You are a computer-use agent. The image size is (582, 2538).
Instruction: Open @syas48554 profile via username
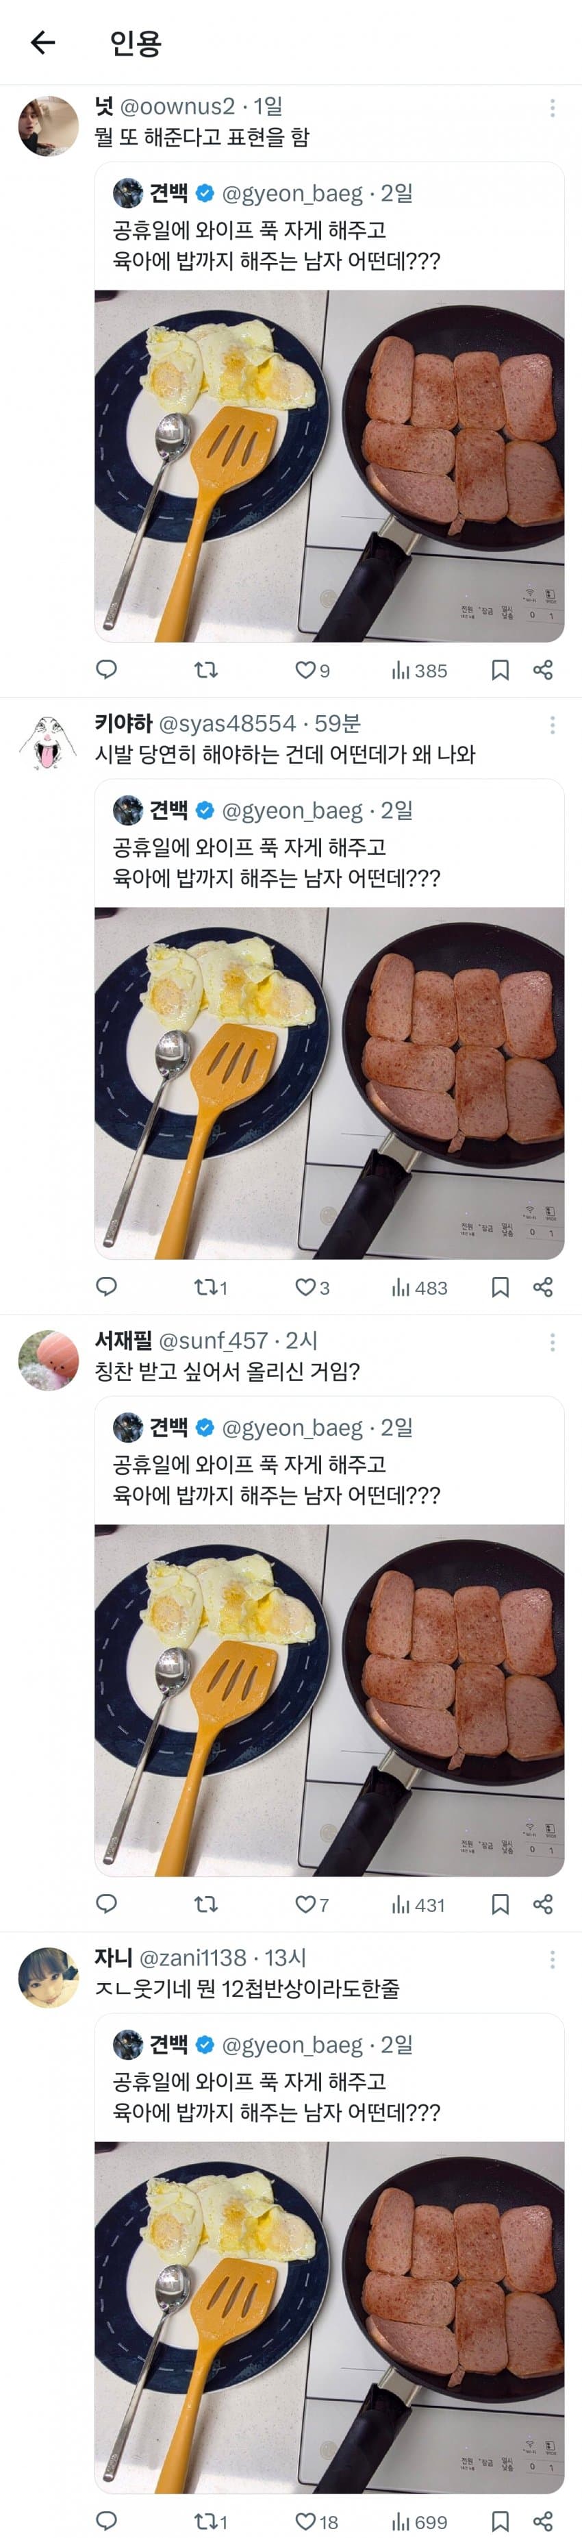click(227, 724)
